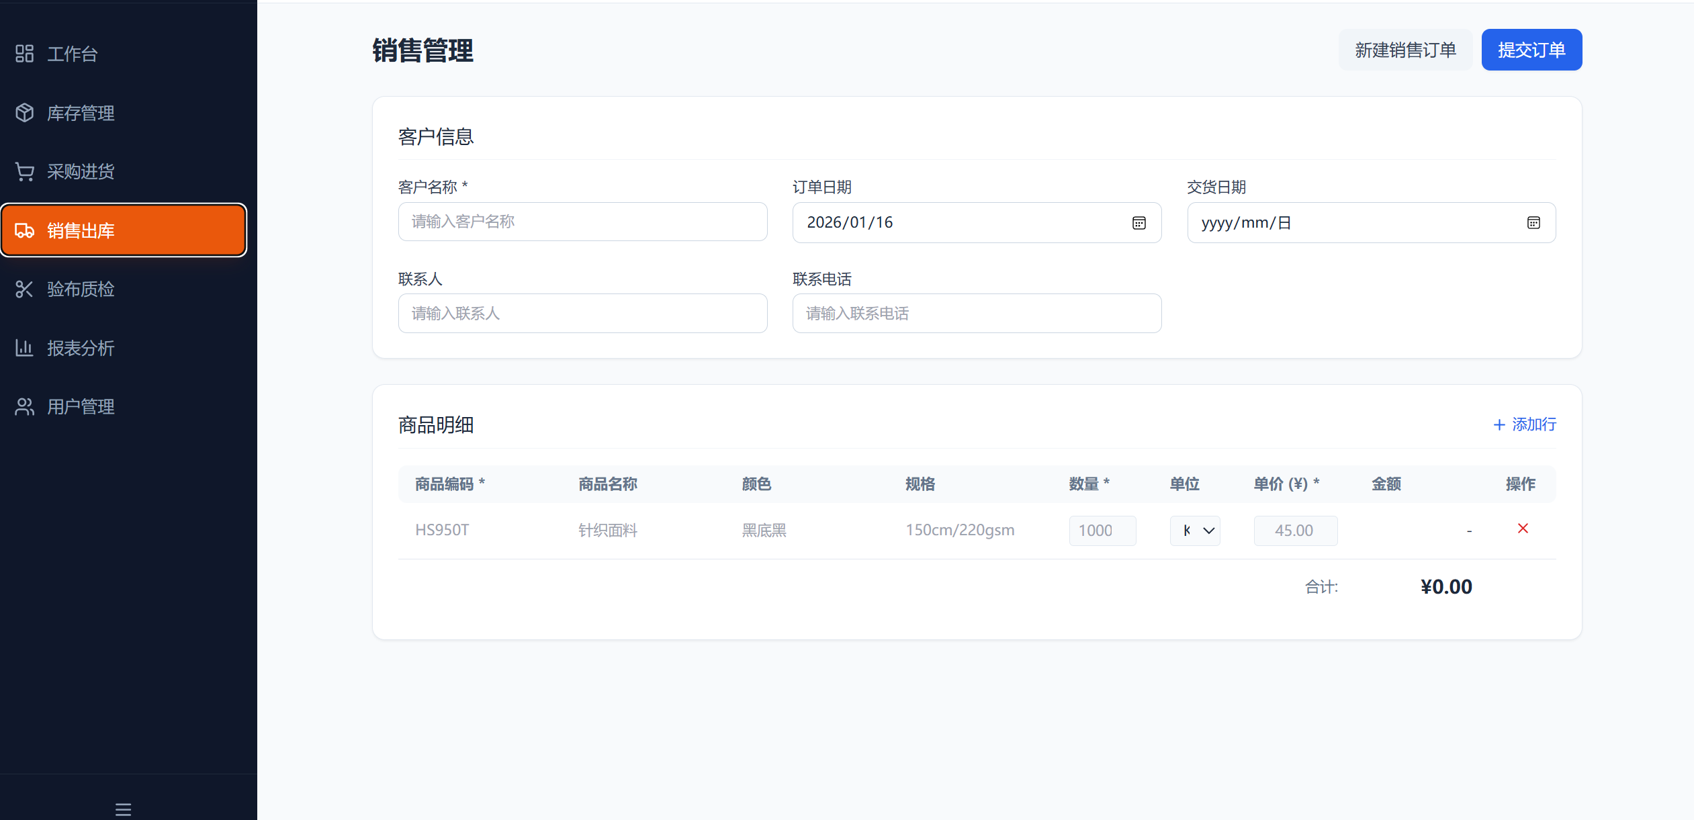
Task: Collapse the sidebar using hamburger icon
Action: pyautogui.click(x=123, y=809)
